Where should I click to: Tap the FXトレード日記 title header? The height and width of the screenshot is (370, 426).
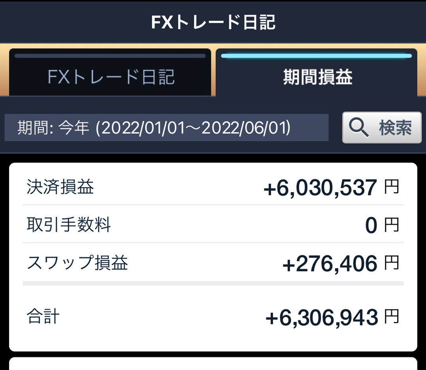[213, 22]
